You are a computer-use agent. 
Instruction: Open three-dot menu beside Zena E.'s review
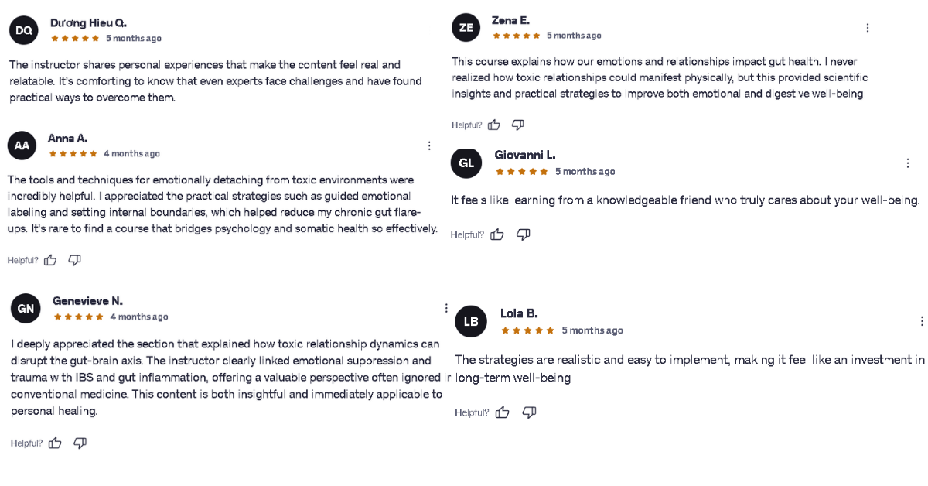click(x=867, y=28)
